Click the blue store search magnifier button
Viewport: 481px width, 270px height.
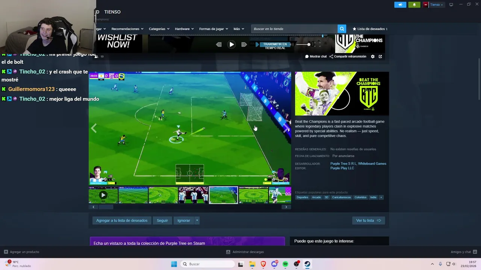(342, 29)
